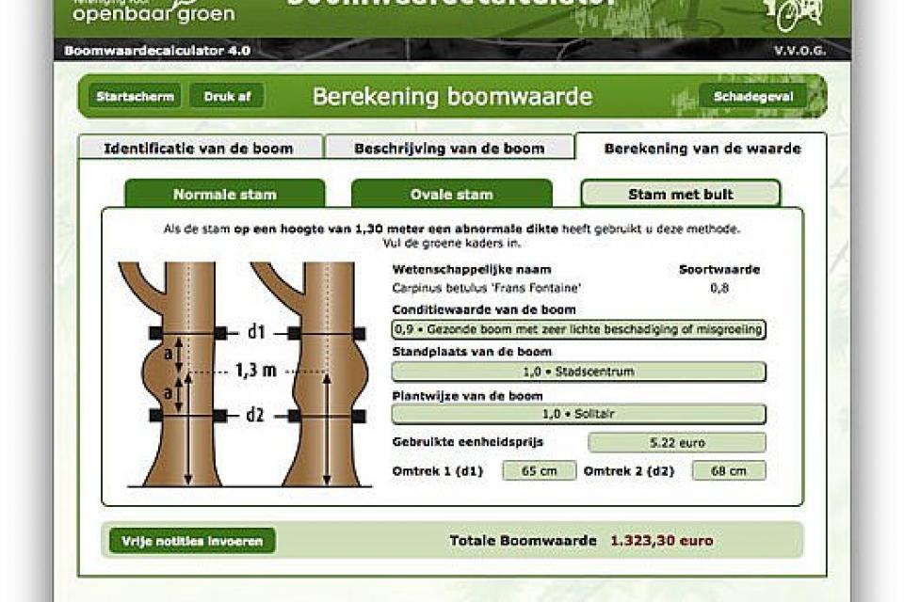Click the Startscherm button
This screenshot has height=602, width=904.
tap(135, 95)
